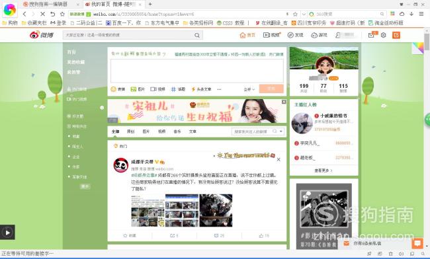
Task: Select the 全部 feed tab
Action: click(116, 131)
